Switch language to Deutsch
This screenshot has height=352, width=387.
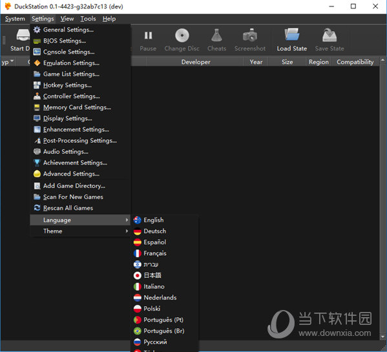coord(165,231)
